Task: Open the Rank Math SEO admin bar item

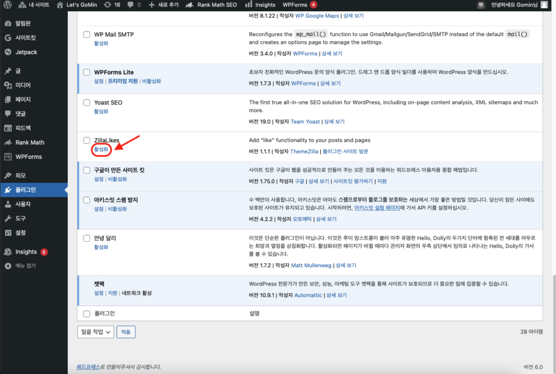Action: (211, 4)
